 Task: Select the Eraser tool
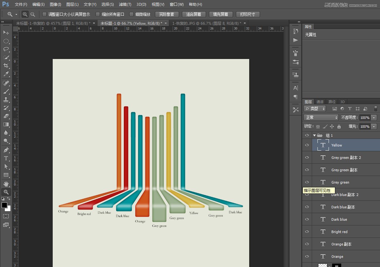click(x=6, y=116)
